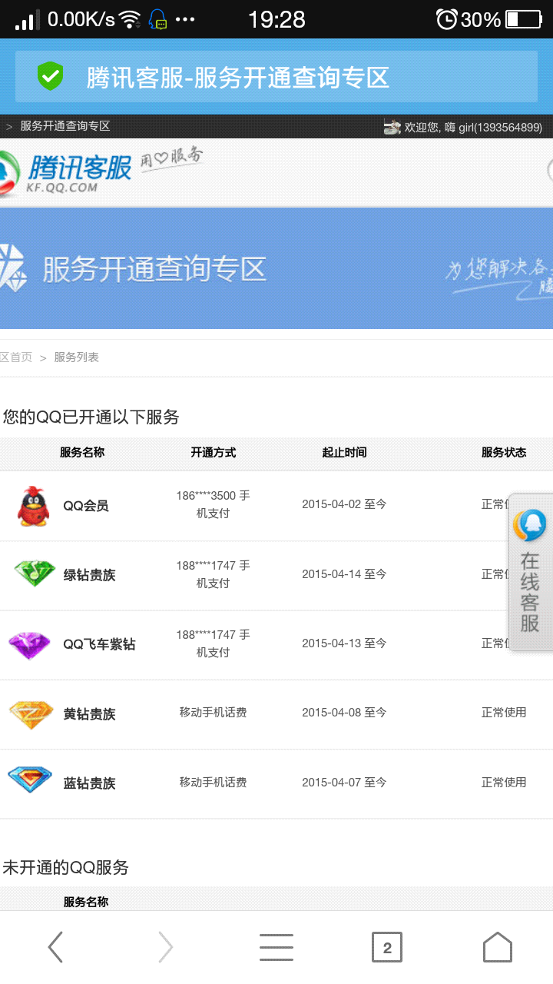The image size is (553, 984).
Task: Tap the QQ会员 penguin icon
Action: click(32, 505)
